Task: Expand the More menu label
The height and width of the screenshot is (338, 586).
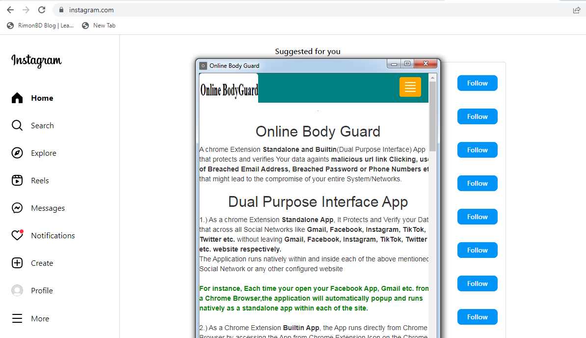Action: pyautogui.click(x=40, y=318)
